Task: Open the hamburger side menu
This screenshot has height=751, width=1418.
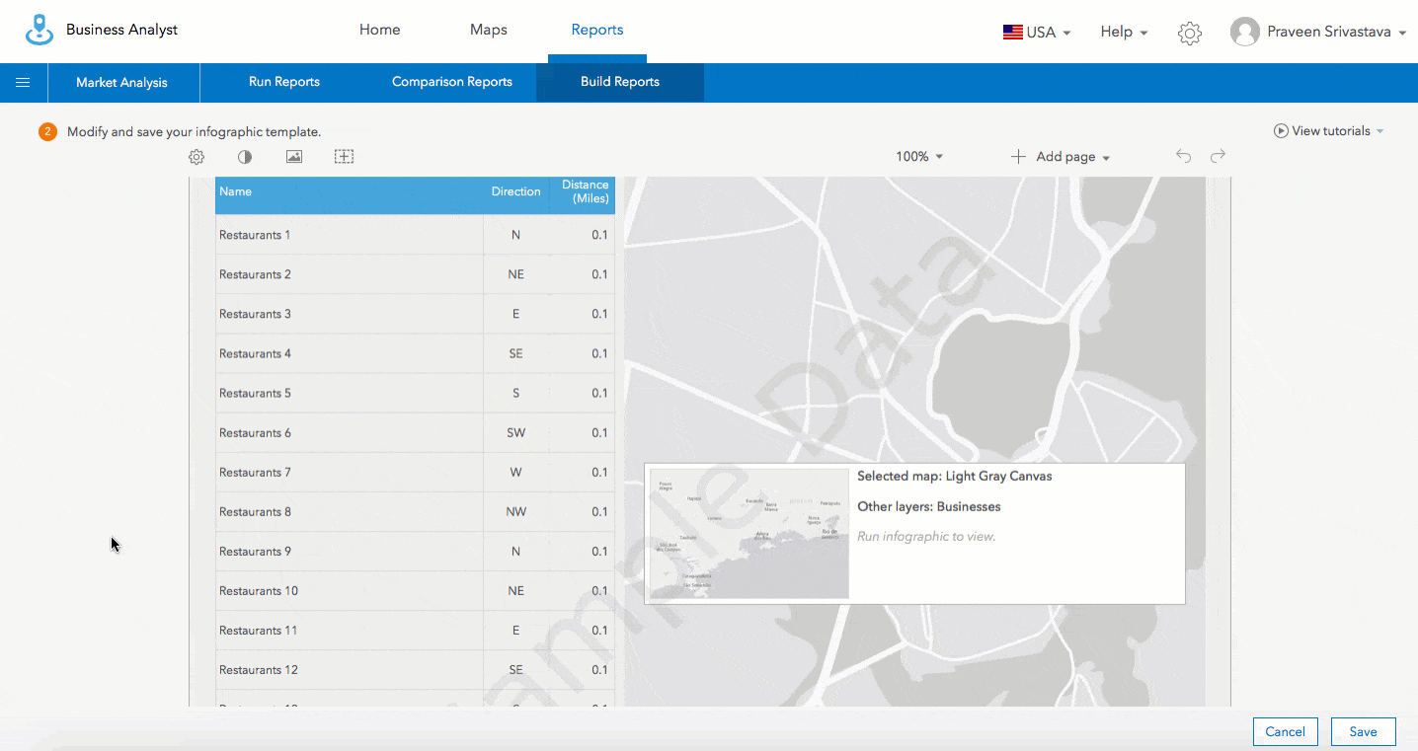Action: (x=23, y=83)
